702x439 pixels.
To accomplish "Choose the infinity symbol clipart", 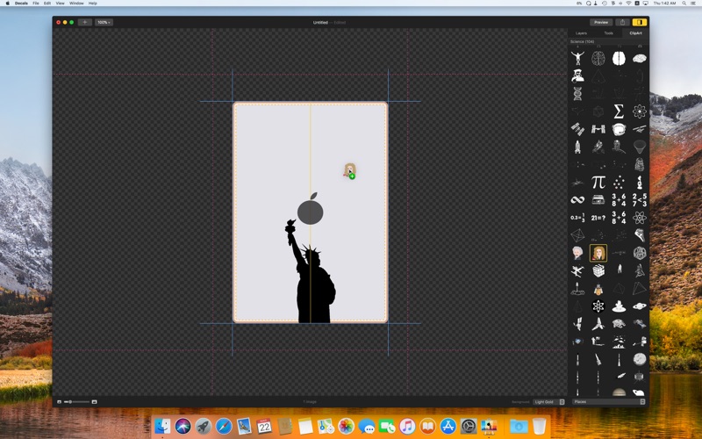I will tap(577, 200).
